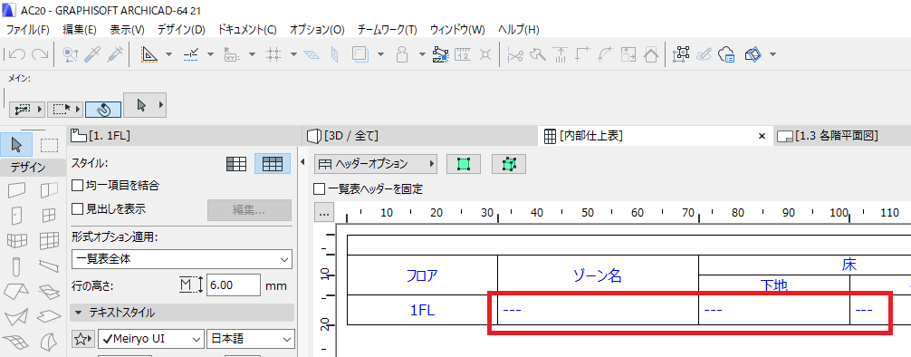Image resolution: width=911 pixels, height=357 pixels.
Task: Switch to the [1.3 各階平面図] tab
Action: pos(842,136)
